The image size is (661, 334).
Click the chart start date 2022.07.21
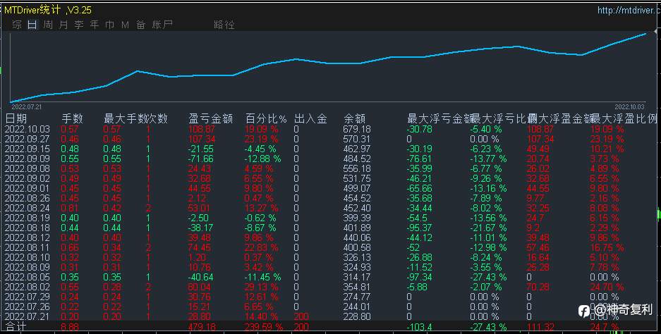(27, 107)
